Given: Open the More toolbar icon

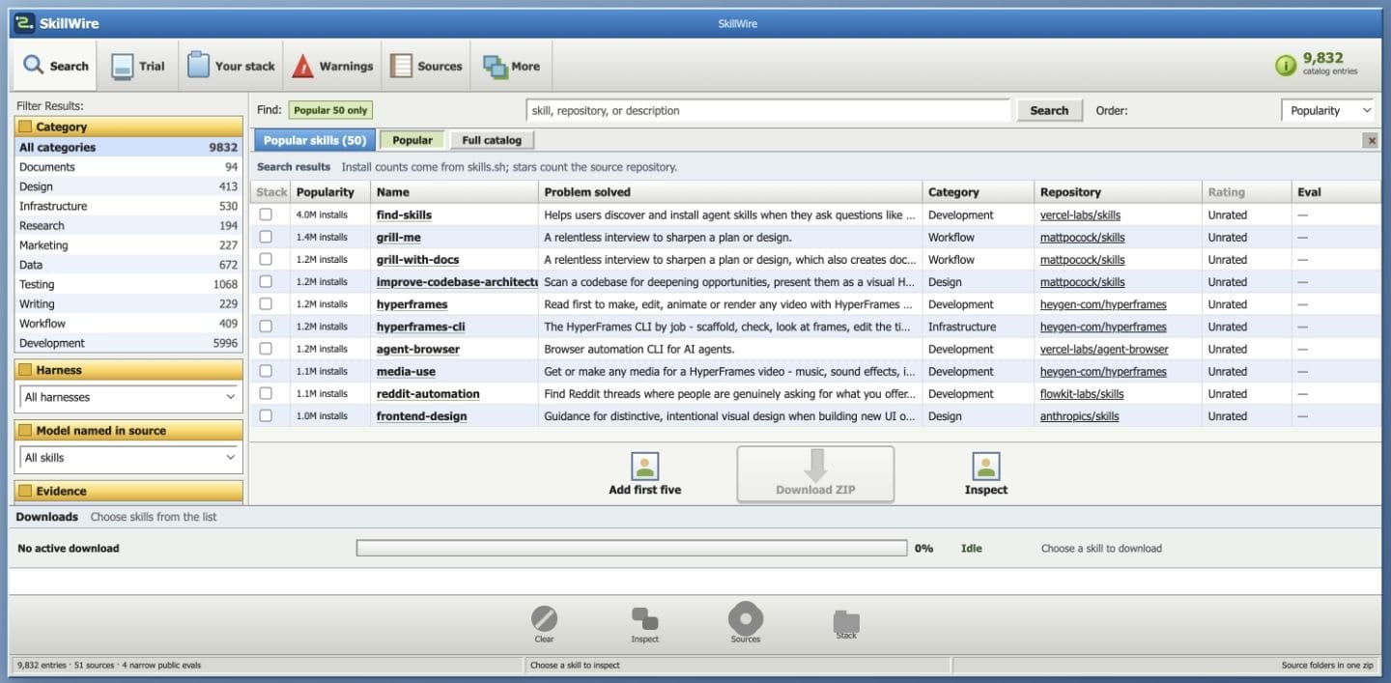Looking at the screenshot, I should (496, 66).
